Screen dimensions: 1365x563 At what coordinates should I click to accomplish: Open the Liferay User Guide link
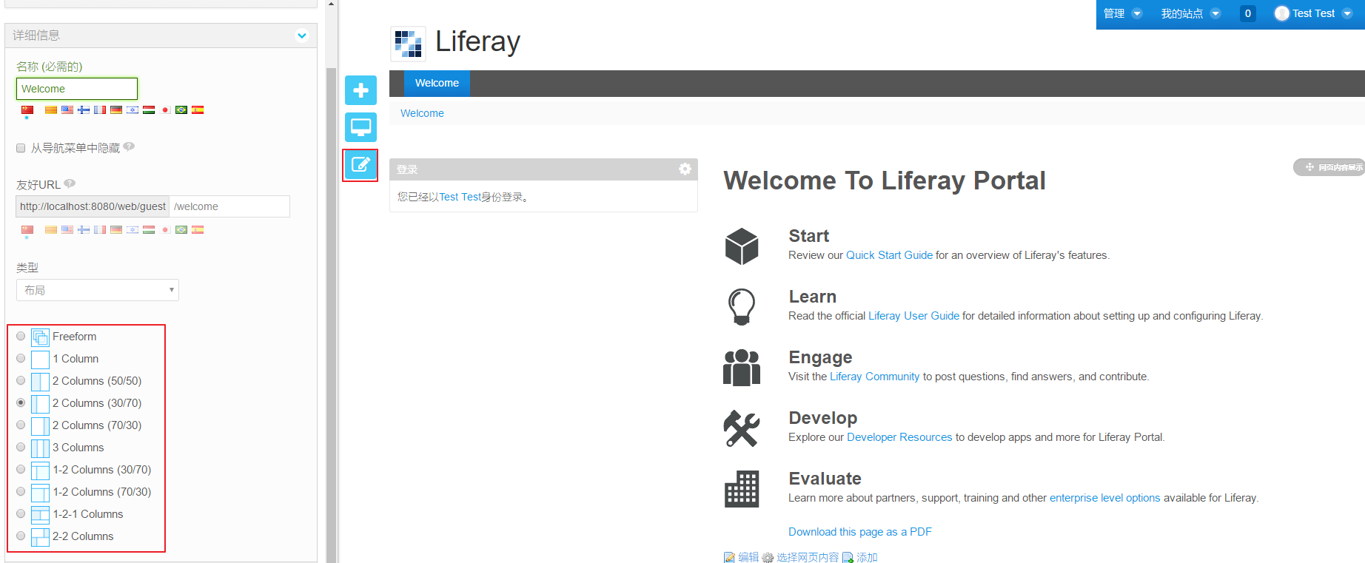pyautogui.click(x=913, y=316)
